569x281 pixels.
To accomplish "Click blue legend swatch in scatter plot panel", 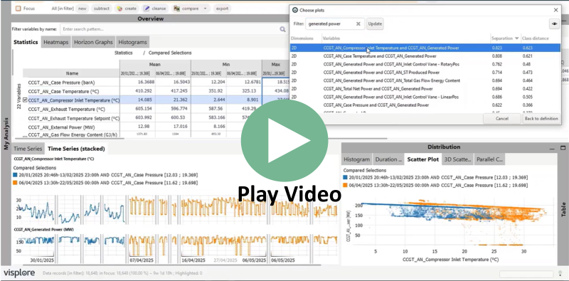I will tap(346, 178).
